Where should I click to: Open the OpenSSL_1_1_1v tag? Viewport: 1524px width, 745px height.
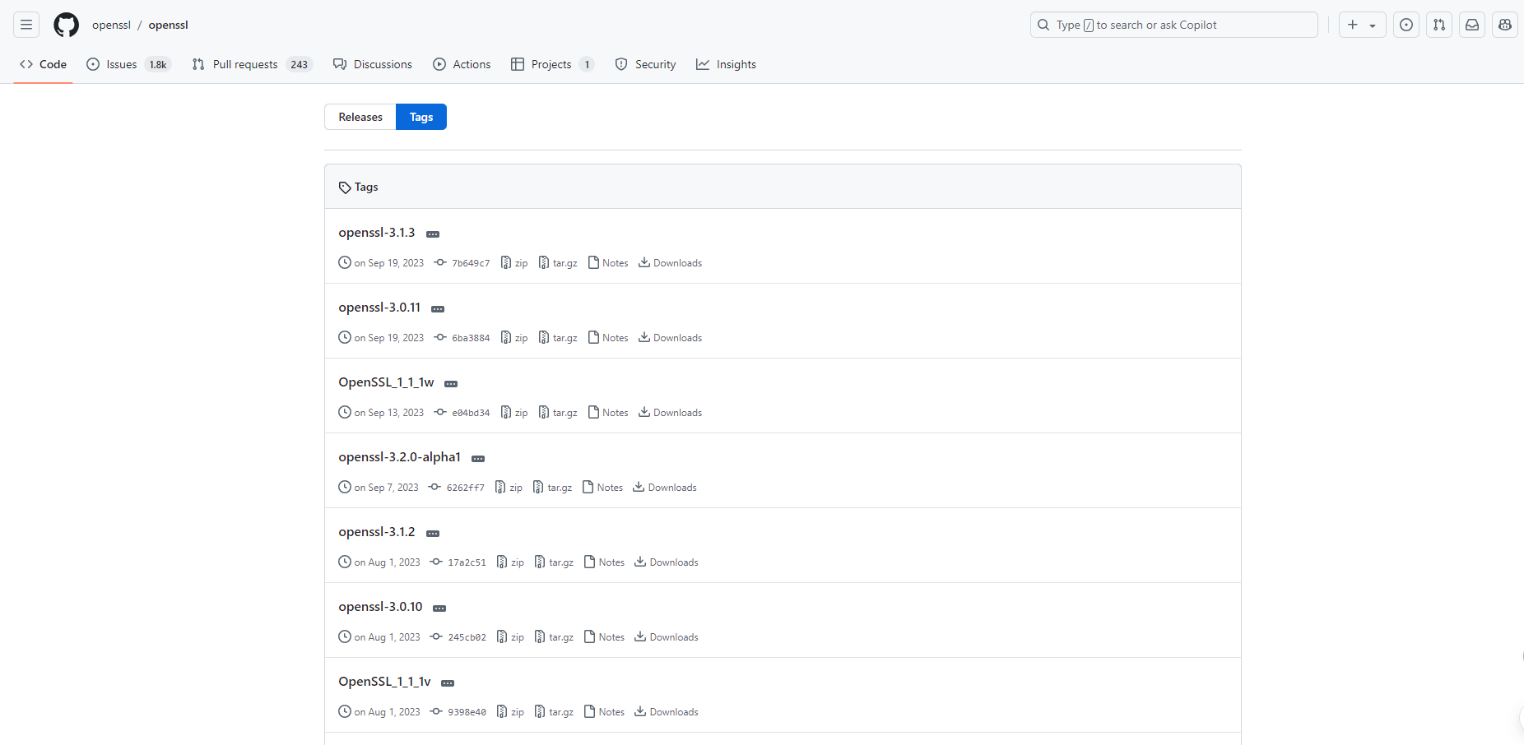pyautogui.click(x=384, y=682)
